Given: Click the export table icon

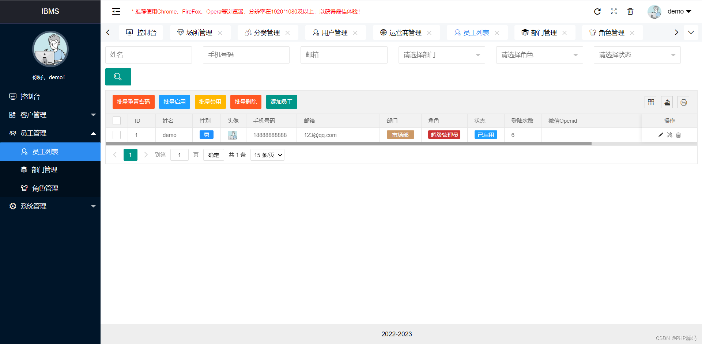Looking at the screenshot, I should pyautogui.click(x=667, y=102).
